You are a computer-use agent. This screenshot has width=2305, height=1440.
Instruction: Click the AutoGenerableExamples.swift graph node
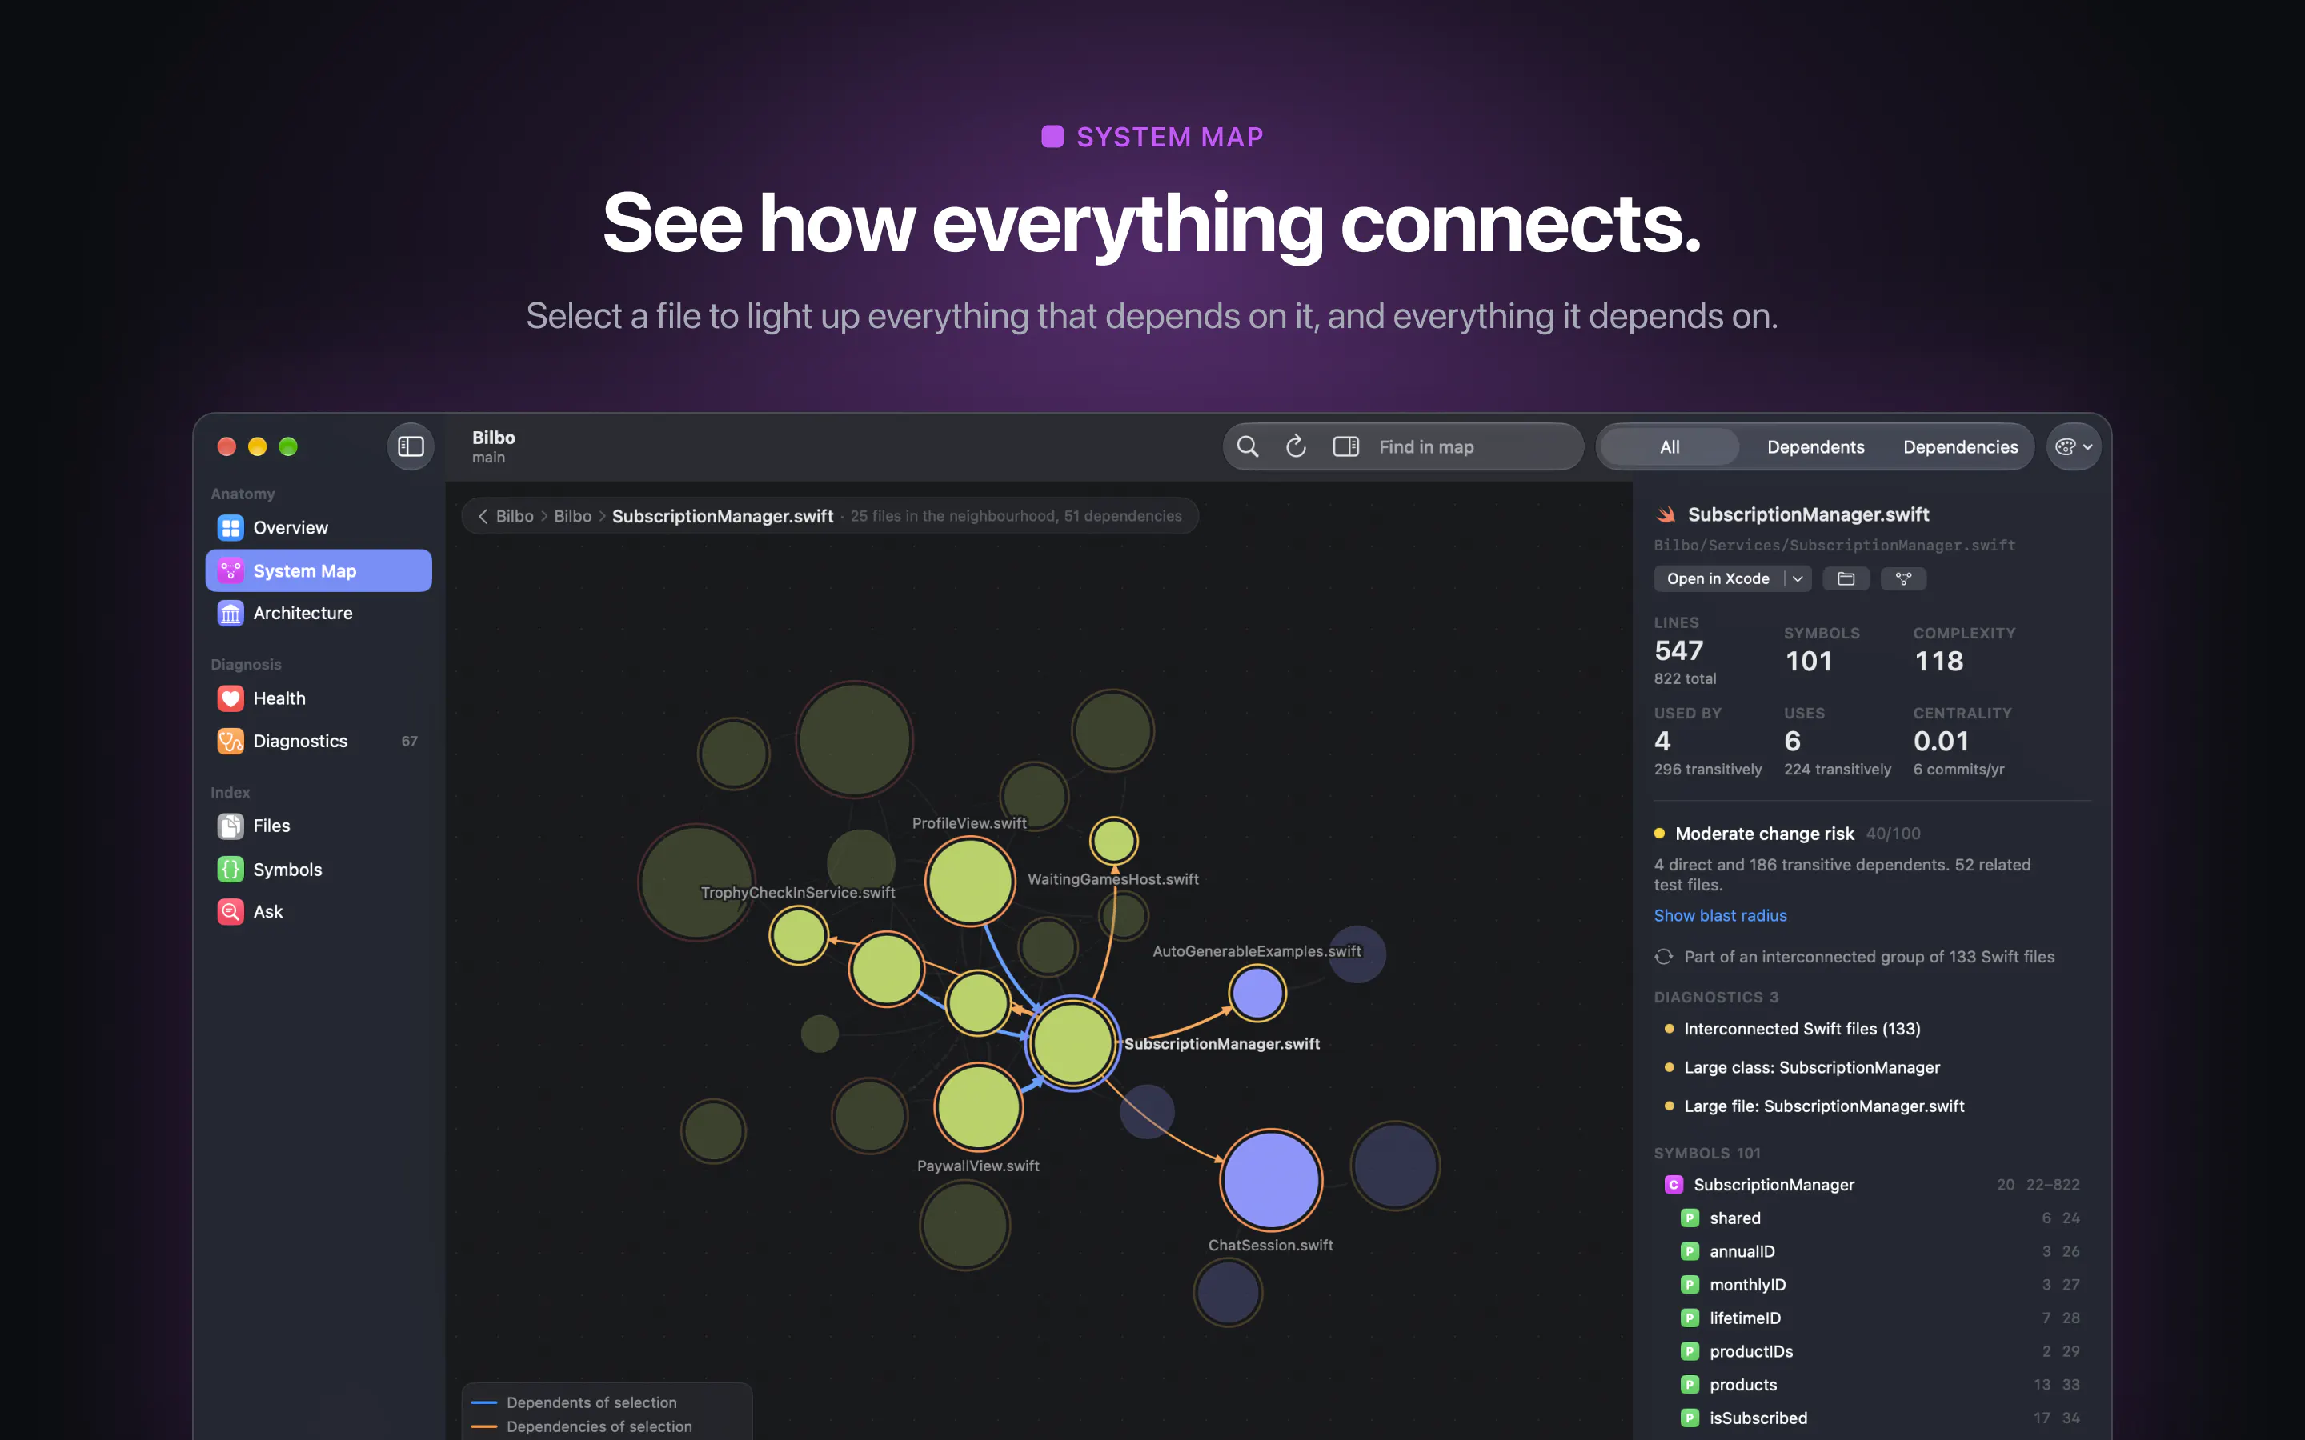click(1257, 992)
